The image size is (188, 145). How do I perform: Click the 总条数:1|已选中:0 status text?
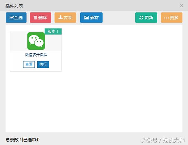tap(23, 140)
